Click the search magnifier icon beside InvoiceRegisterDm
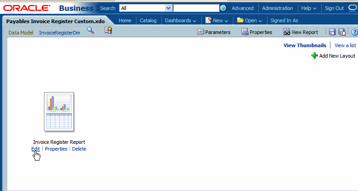The width and height of the screenshot is (358, 191). coord(91,30)
